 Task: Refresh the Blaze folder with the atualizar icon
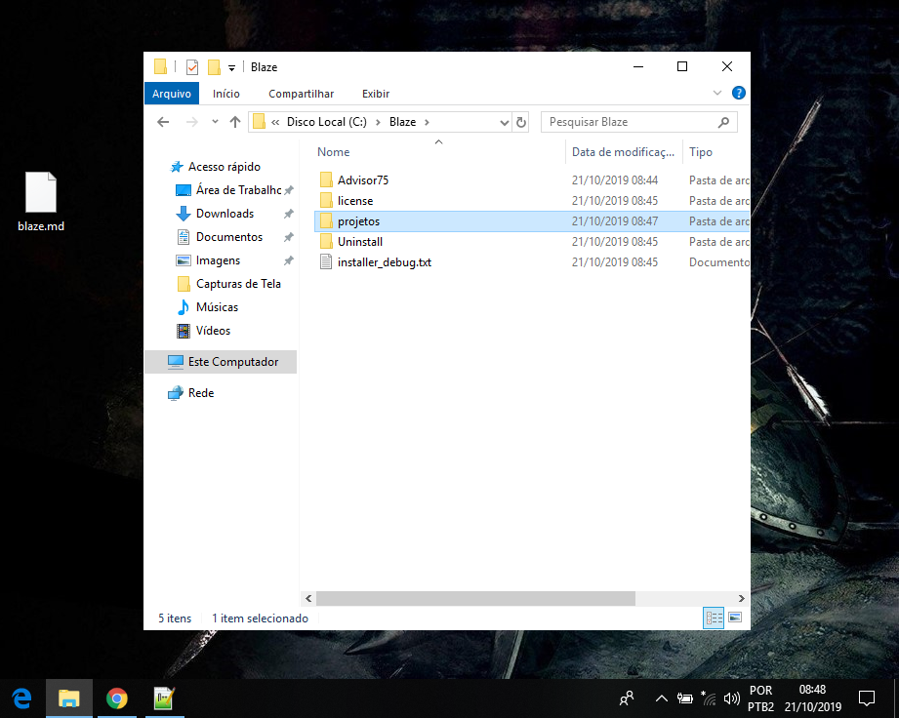pos(520,121)
